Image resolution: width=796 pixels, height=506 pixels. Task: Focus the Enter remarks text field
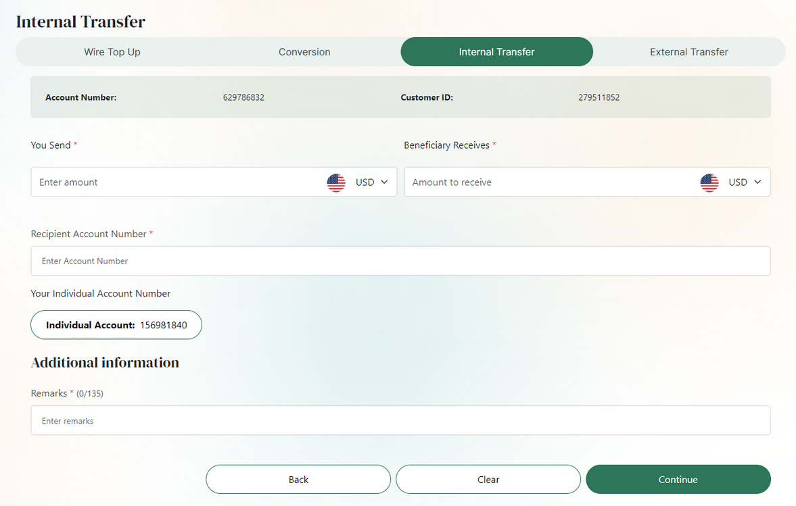point(400,421)
